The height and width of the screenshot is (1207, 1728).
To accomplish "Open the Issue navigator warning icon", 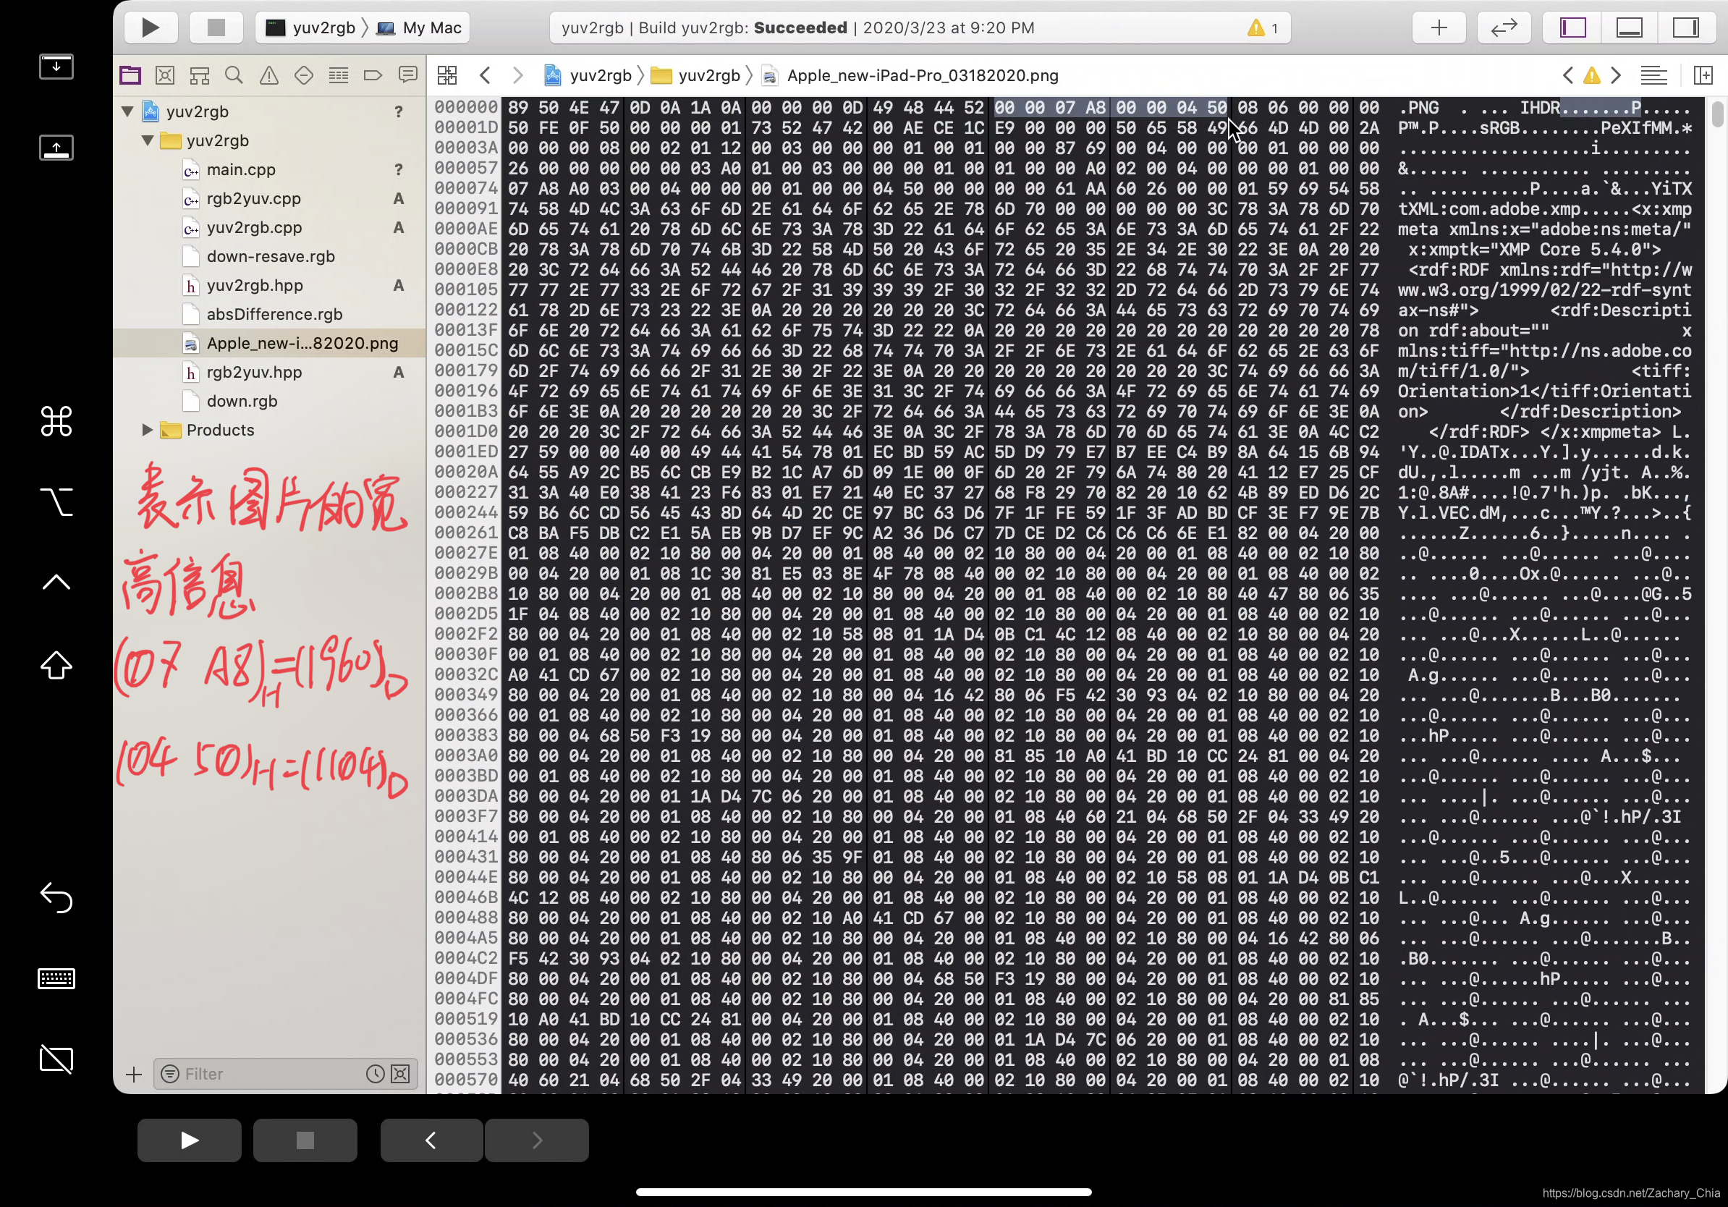I will 268,75.
